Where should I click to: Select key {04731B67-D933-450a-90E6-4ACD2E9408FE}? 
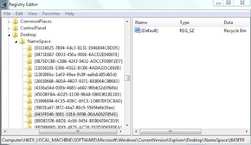pyautogui.click(x=77, y=55)
